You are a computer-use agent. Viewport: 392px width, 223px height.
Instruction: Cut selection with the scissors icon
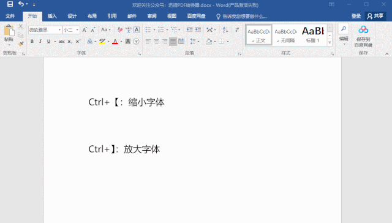pos(20,27)
